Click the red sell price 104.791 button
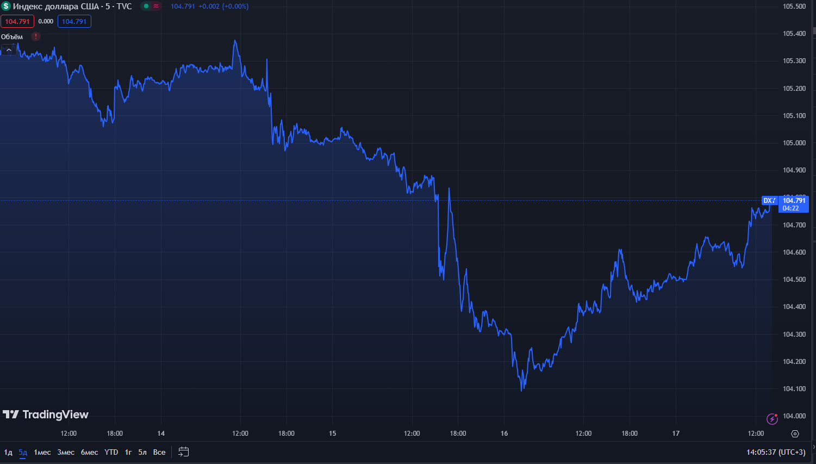816x464 pixels. [17, 22]
